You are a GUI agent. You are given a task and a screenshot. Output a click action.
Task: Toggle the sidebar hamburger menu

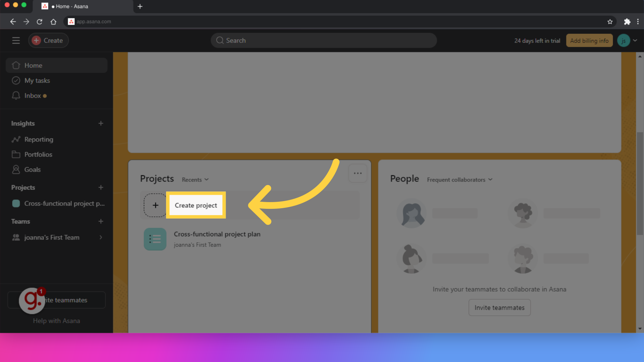pyautogui.click(x=16, y=40)
